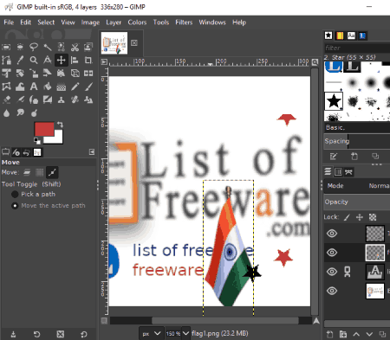The height and width of the screenshot is (340, 390).
Task: Switch to the Patterns tab
Action: (x=340, y=35)
